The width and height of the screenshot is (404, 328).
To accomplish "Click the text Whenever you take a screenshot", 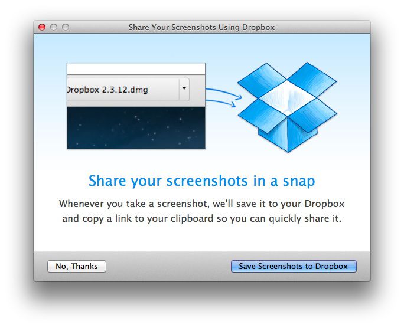I will tap(133, 204).
